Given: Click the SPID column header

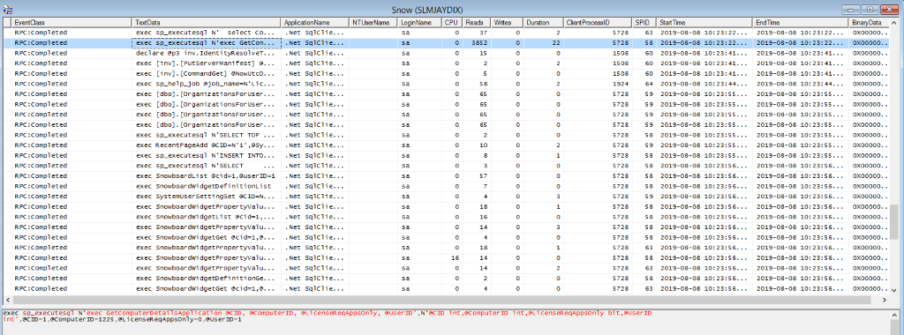Looking at the screenshot, I should [x=644, y=22].
